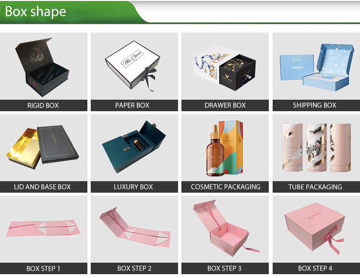Select the pink tube packaging image
The width and height of the screenshot is (360, 278).
[x=316, y=148]
